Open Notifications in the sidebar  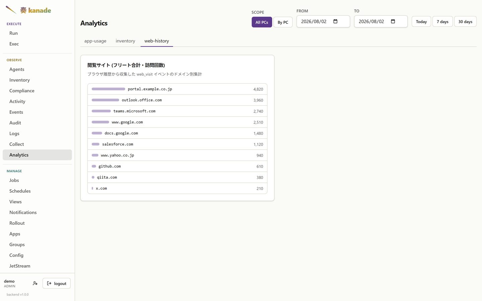[37, 212]
